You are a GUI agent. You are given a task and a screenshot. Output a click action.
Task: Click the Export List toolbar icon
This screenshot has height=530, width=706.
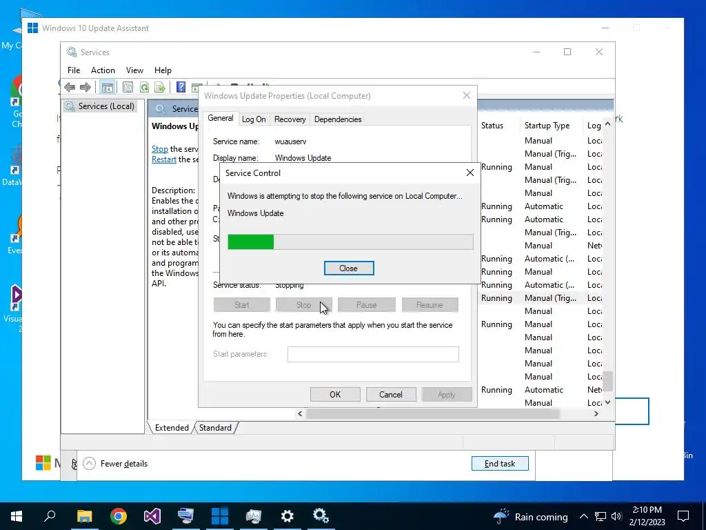(160, 87)
